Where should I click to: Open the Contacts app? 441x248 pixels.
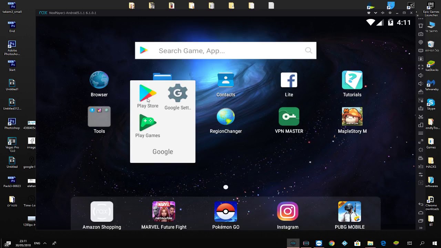coord(226,85)
